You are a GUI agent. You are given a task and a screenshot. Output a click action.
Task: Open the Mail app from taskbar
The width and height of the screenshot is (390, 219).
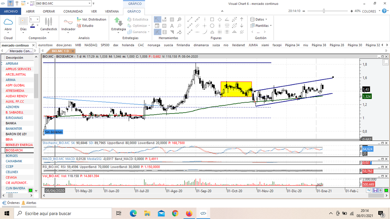(161, 213)
